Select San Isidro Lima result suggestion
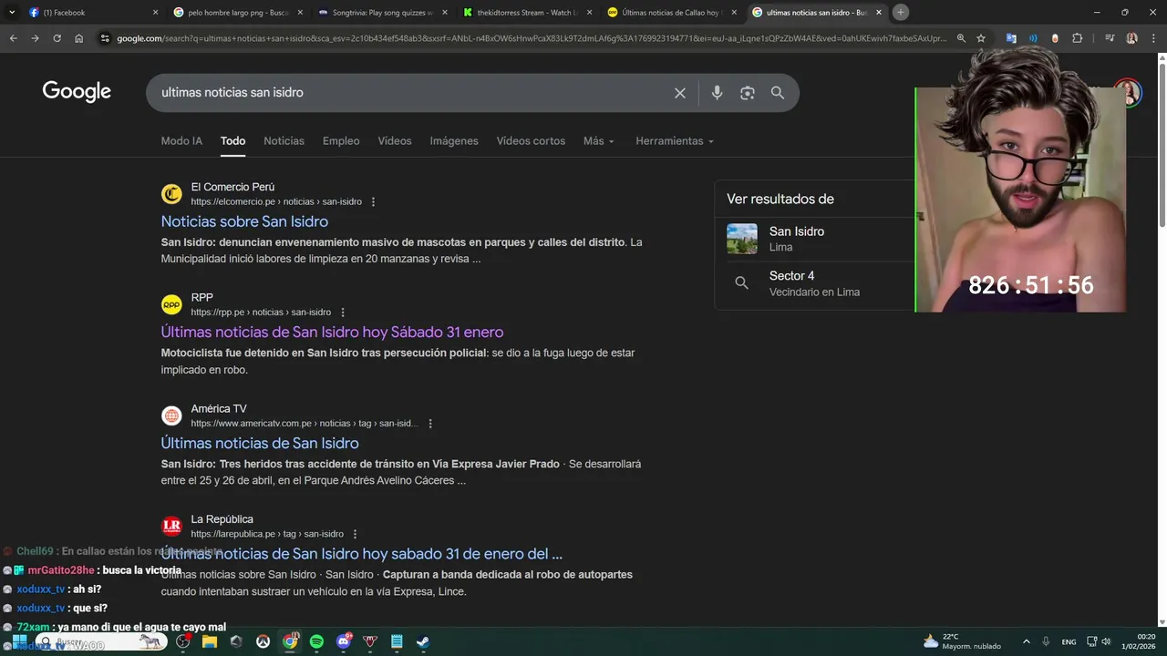The width and height of the screenshot is (1167, 656). pyautogui.click(x=814, y=239)
